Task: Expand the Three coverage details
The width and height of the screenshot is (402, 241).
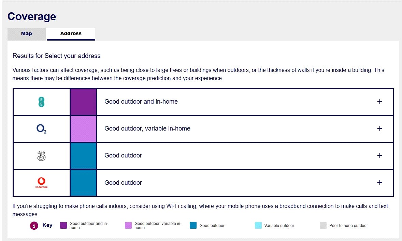Action: pos(379,155)
